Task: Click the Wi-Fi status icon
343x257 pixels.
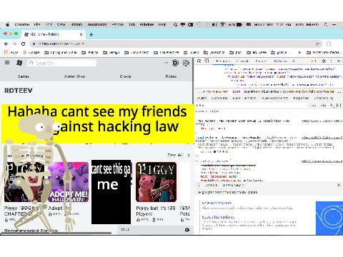Action: pos(222,24)
